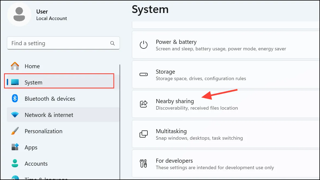Image resolution: width=320 pixels, height=180 pixels.
Task: Open Home in the sidebar
Action: (63, 66)
